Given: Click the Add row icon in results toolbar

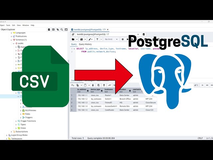Looking at the screenshot, I should click(73, 85).
